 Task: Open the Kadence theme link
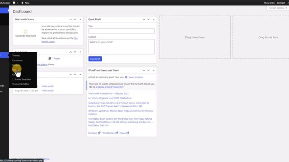[x=43, y=64]
